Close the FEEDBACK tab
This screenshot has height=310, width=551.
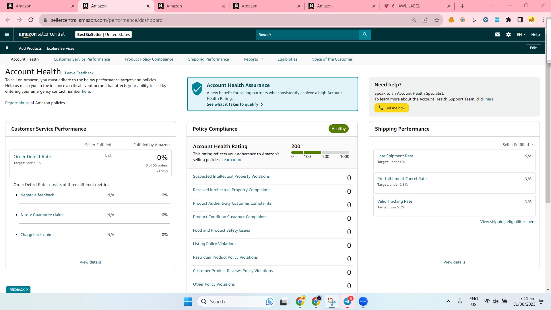[x=28, y=290]
